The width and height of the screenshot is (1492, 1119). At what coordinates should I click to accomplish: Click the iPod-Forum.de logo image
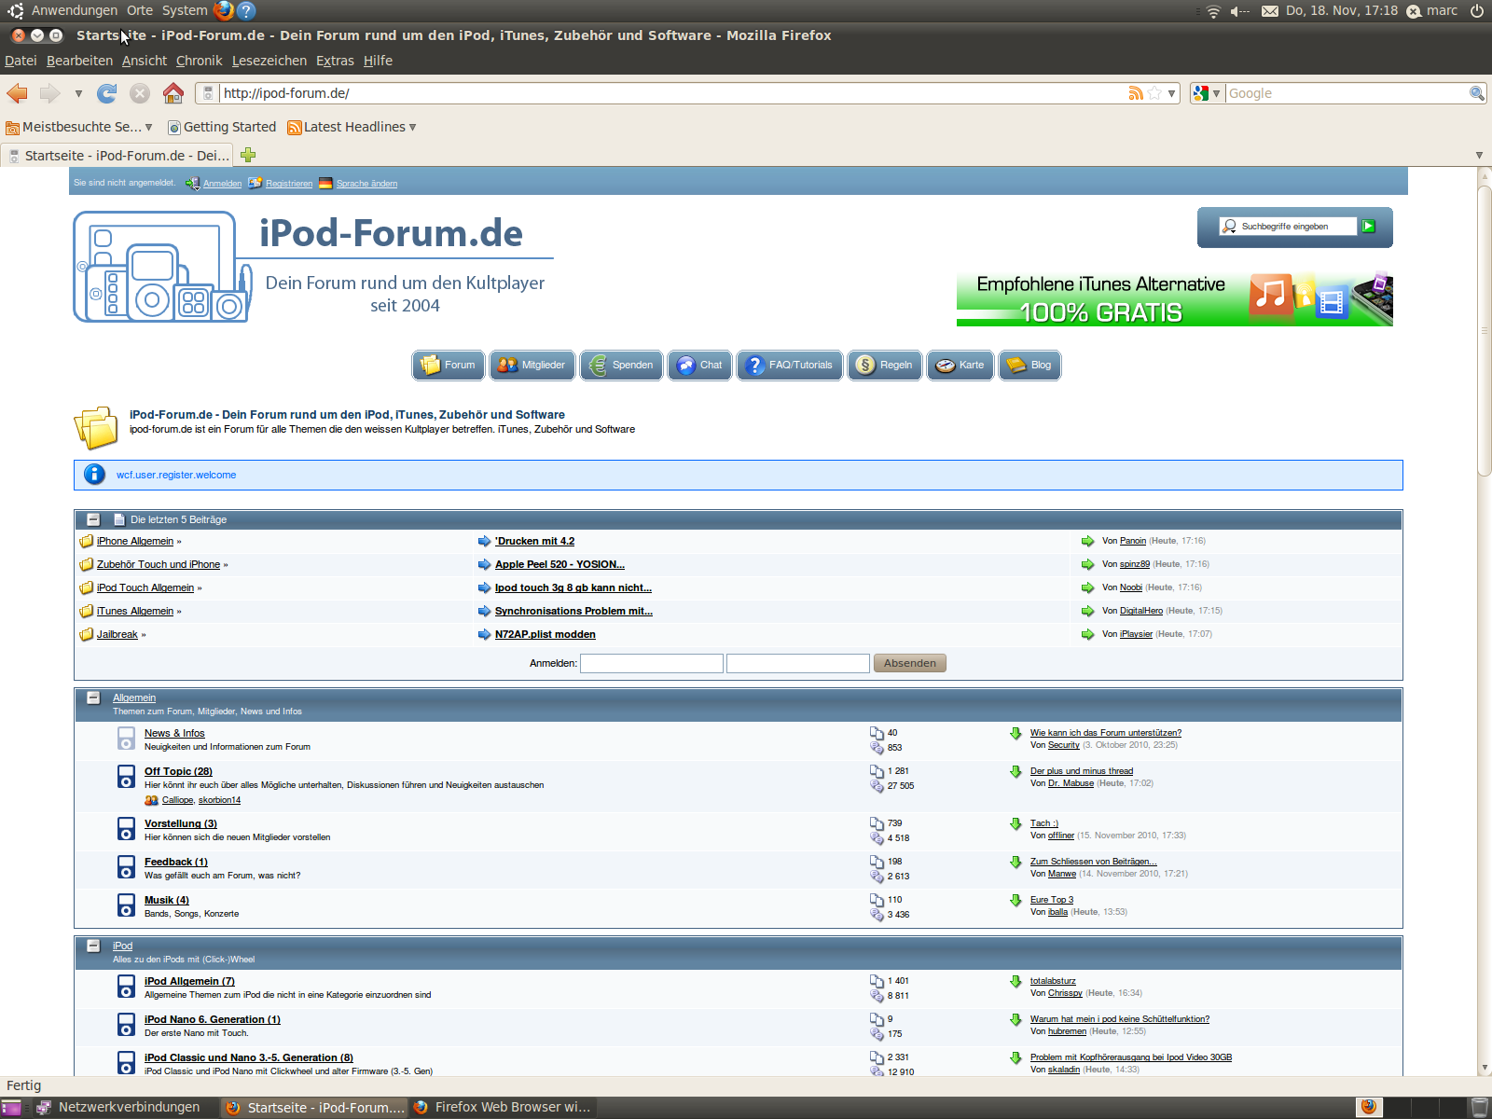[313, 267]
